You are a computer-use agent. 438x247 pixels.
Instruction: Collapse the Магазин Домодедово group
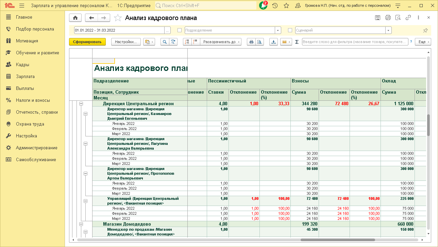pos(81,224)
